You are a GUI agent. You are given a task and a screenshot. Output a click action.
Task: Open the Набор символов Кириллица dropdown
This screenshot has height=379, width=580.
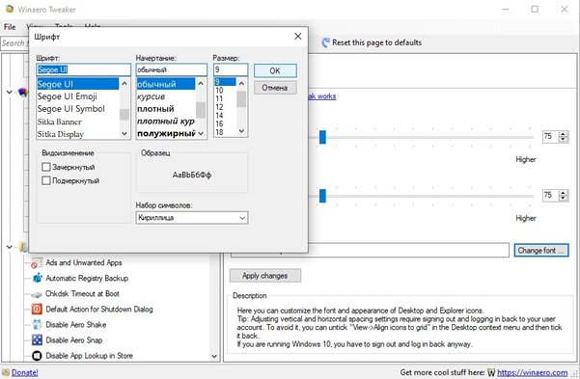[192, 218]
